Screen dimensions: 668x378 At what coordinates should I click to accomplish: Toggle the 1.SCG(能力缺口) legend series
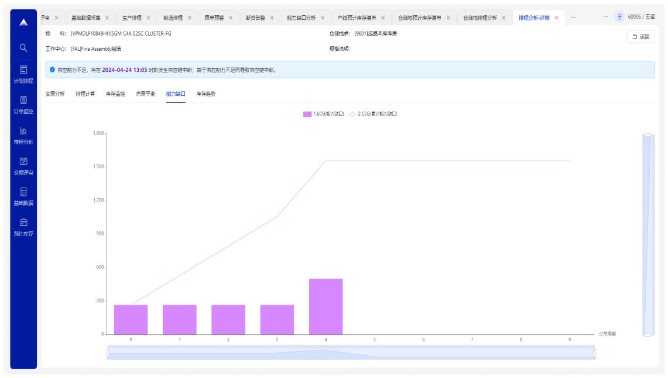pos(324,114)
